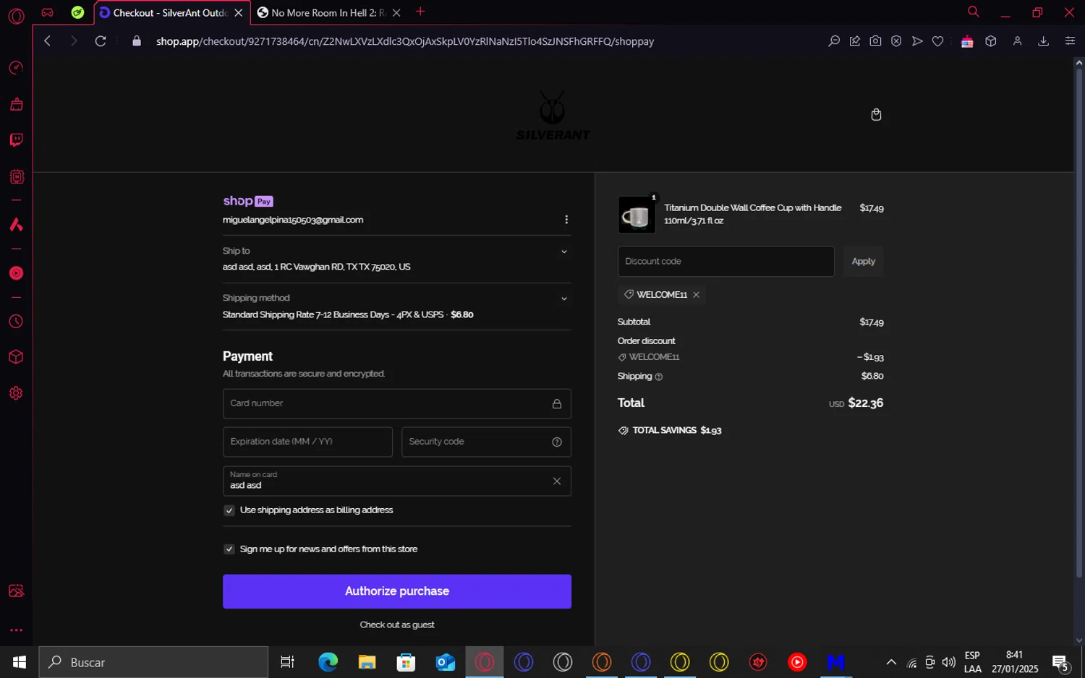The height and width of the screenshot is (678, 1085).
Task: Open Task View on the taskbar
Action: [x=287, y=662]
